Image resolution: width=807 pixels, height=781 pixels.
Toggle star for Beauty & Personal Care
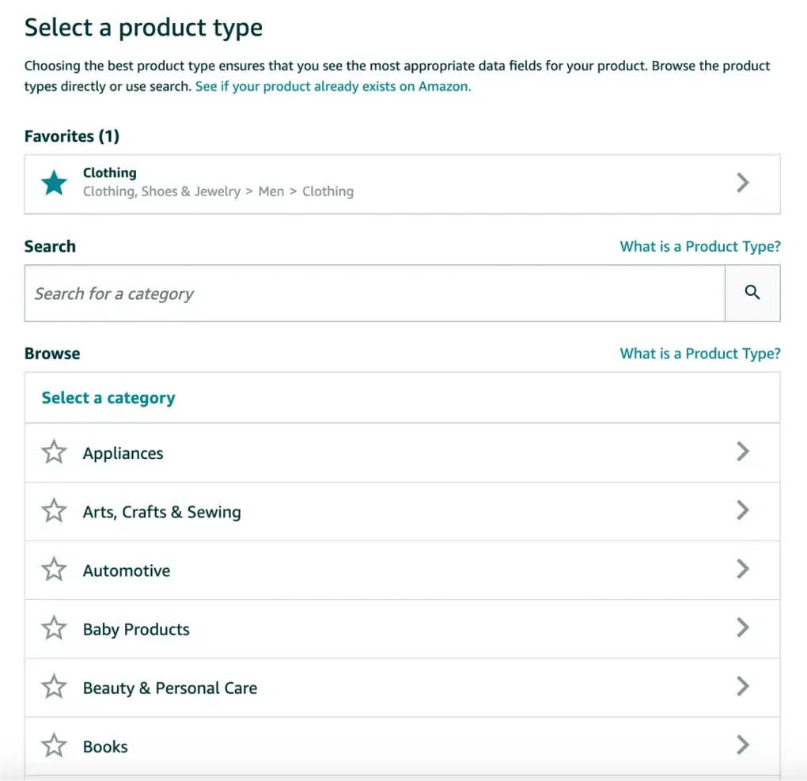(54, 687)
